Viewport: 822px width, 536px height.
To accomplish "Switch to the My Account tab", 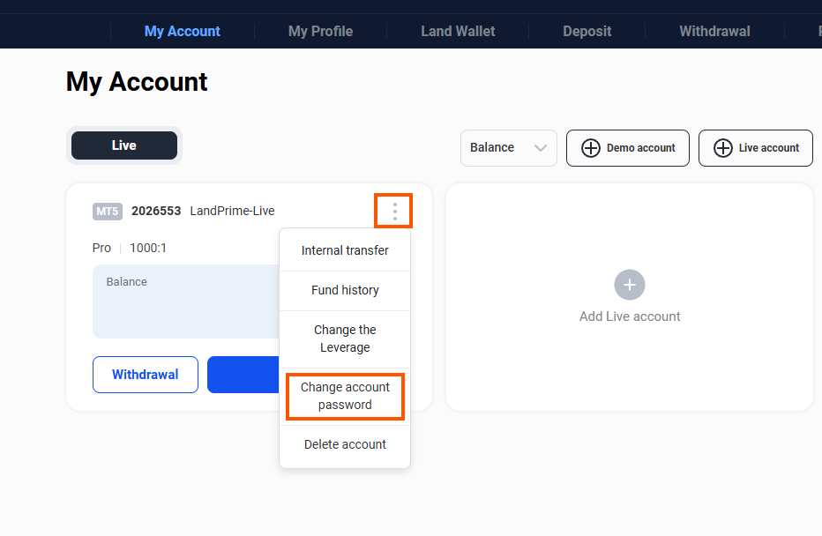I will (183, 31).
